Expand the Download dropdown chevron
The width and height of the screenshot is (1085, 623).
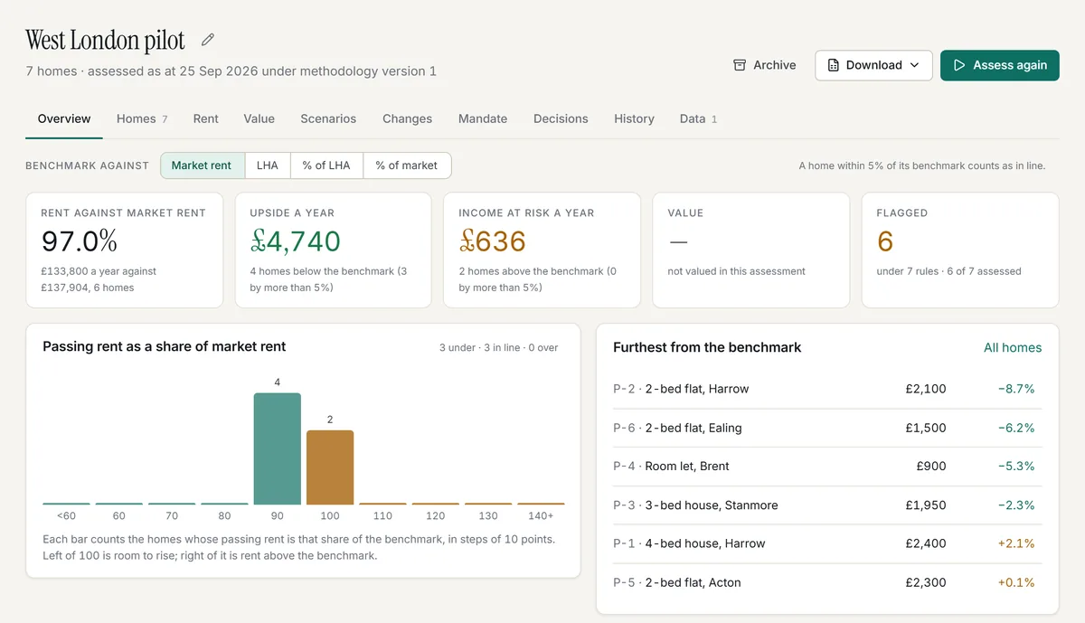point(914,65)
